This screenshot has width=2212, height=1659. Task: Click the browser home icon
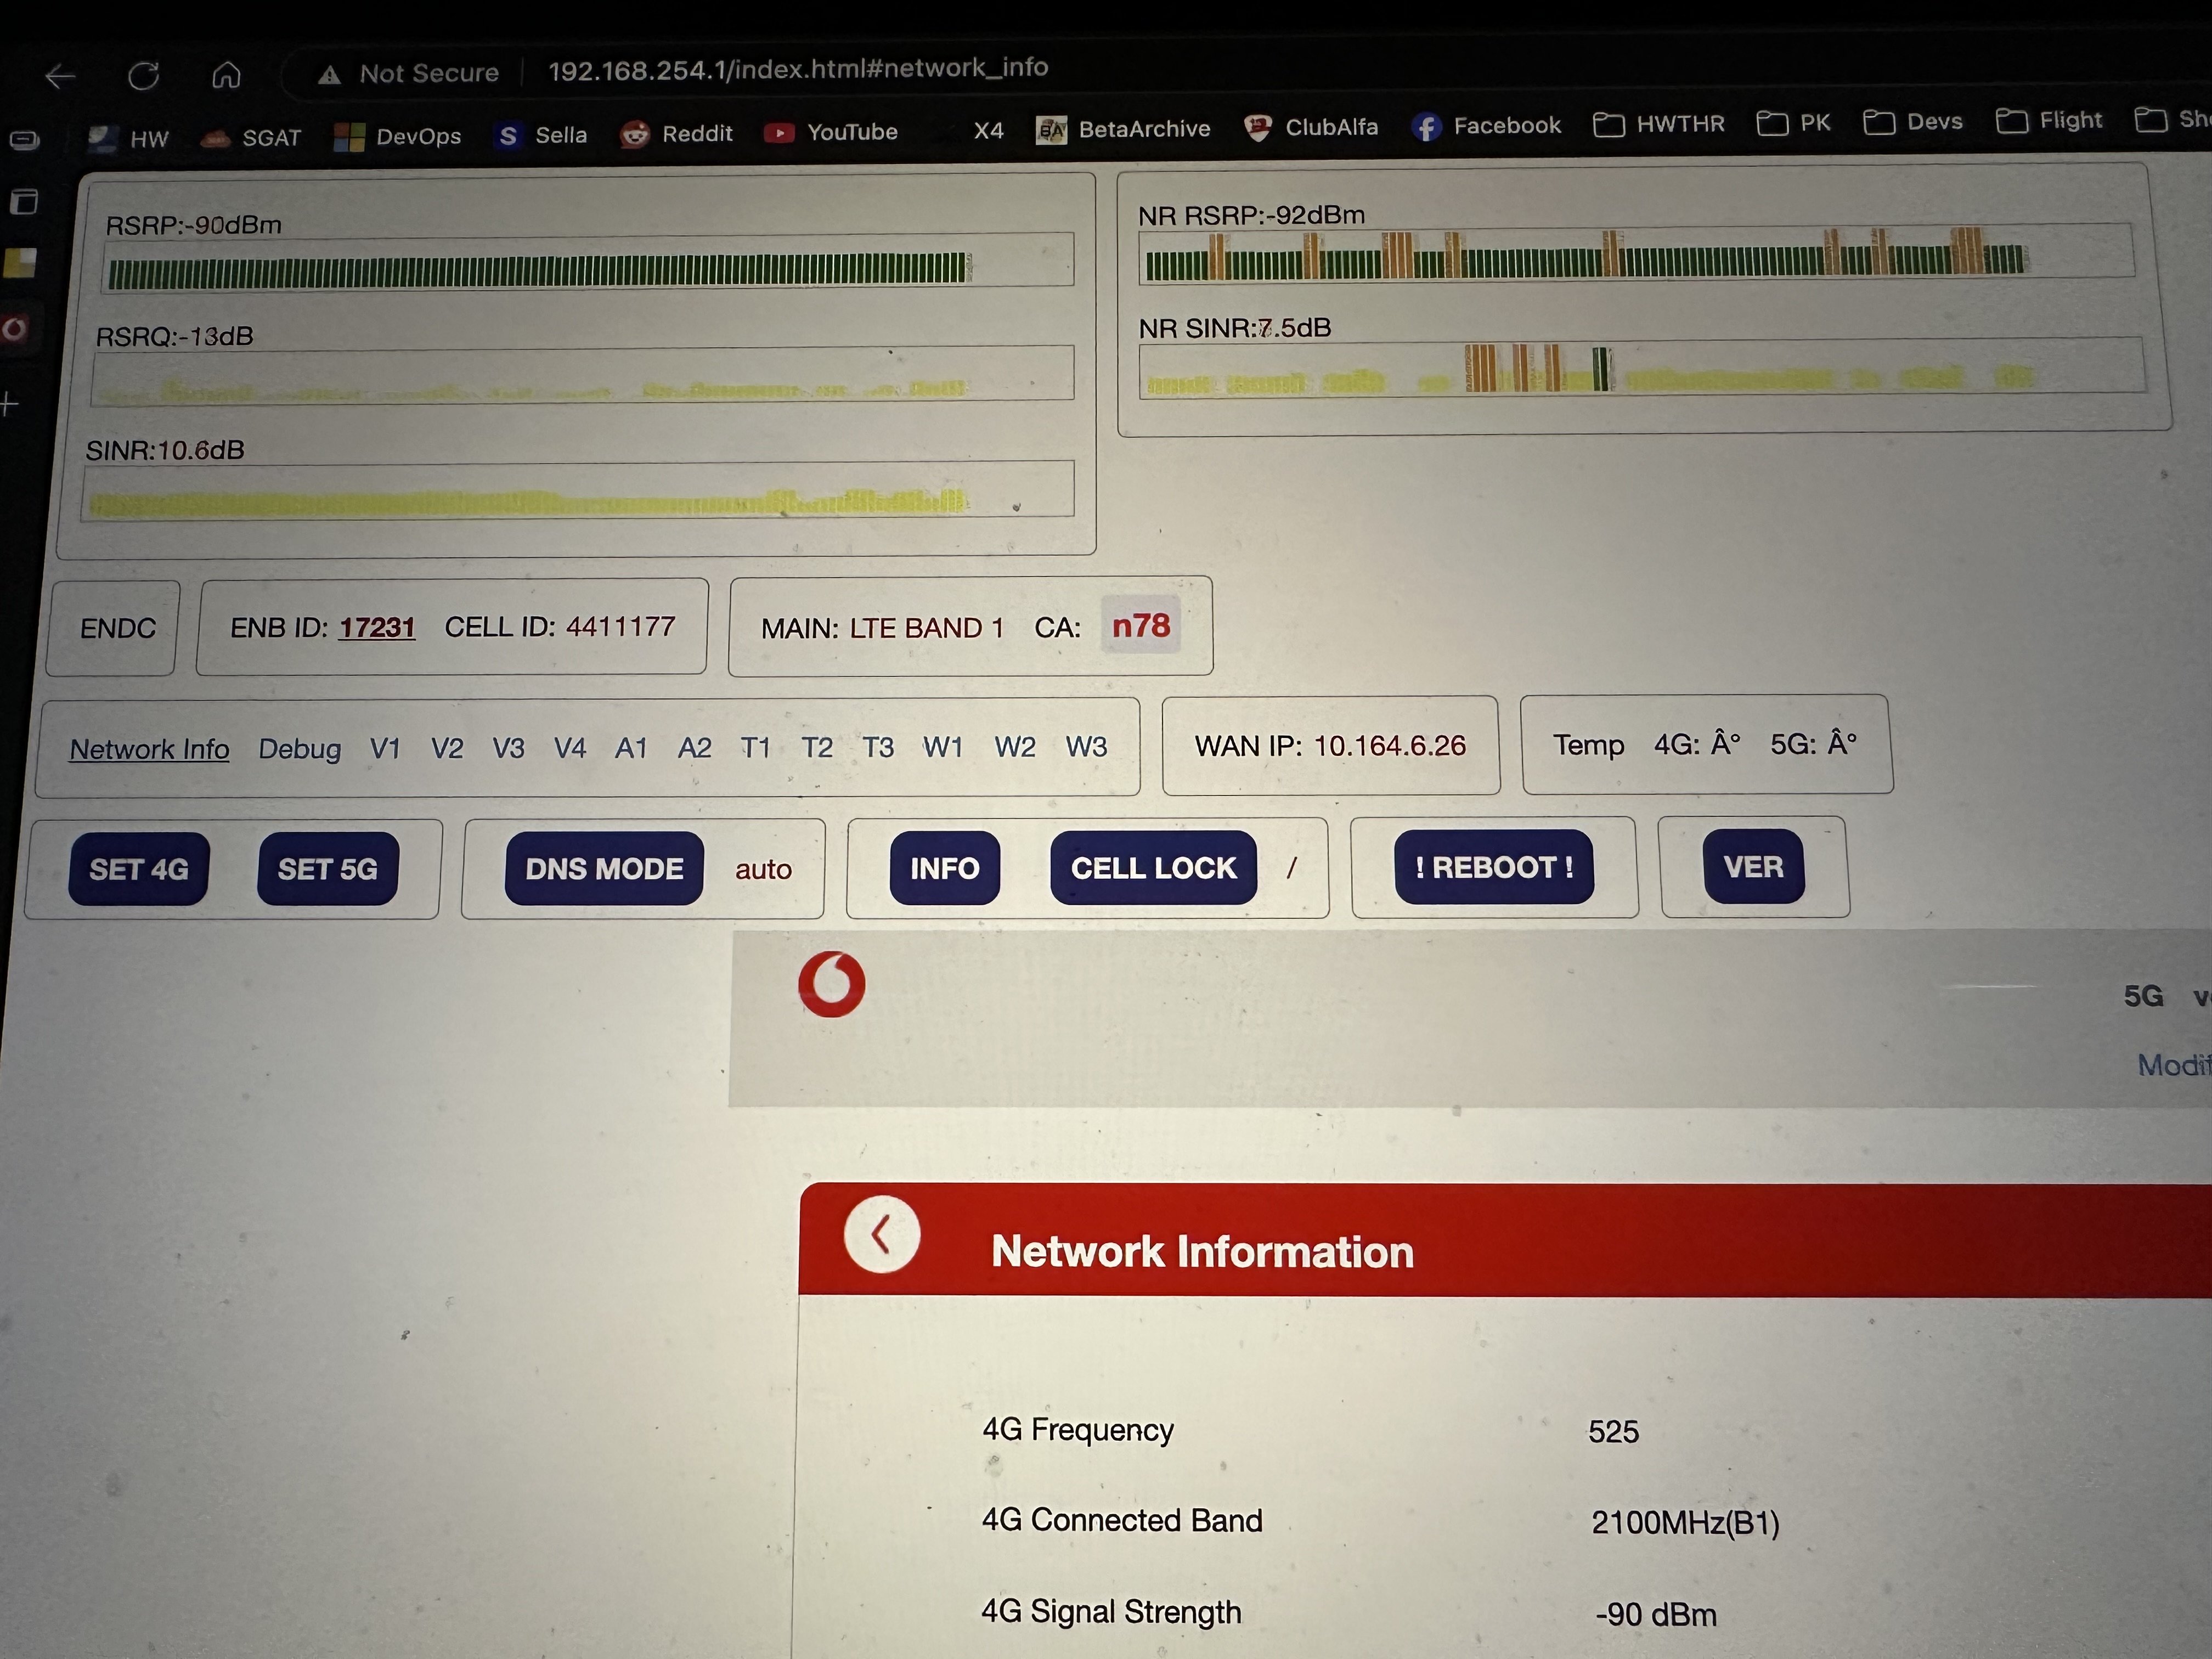[226, 75]
